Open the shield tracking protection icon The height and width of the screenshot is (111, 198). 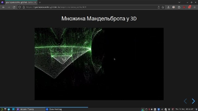coord(19,7)
